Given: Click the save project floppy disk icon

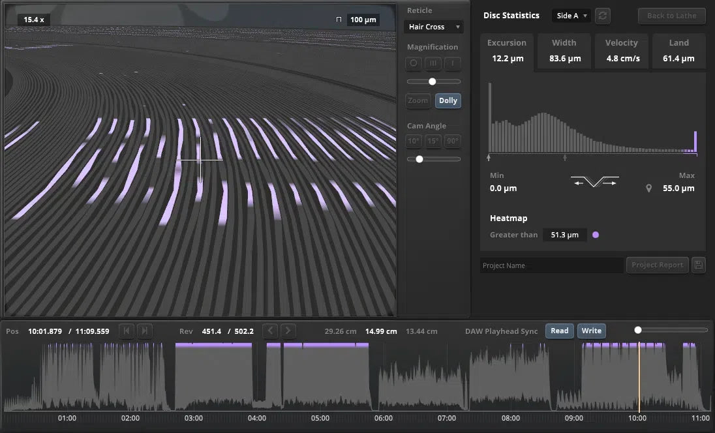Looking at the screenshot, I should click(698, 265).
